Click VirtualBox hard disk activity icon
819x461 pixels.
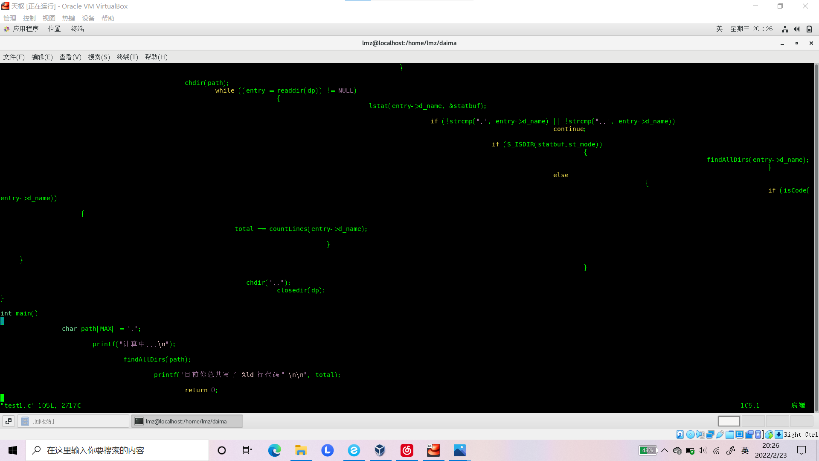click(680, 435)
